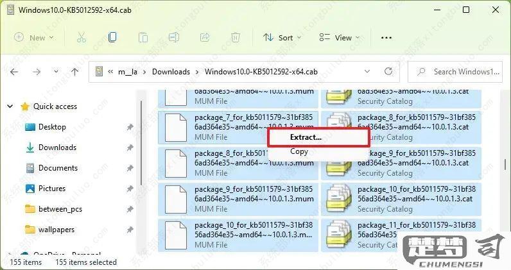Unpin Desktop with its pin icon

click(x=130, y=127)
